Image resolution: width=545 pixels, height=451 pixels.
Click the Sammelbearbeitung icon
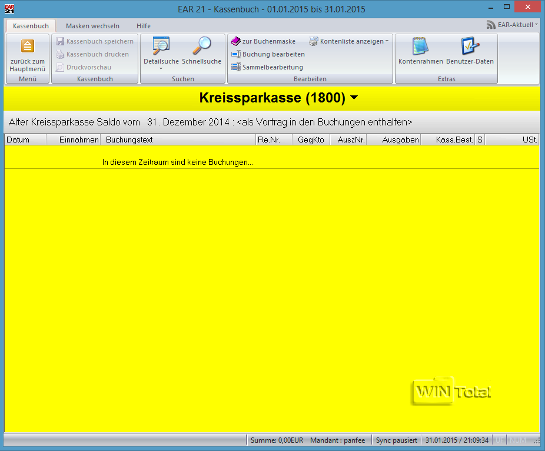click(236, 67)
